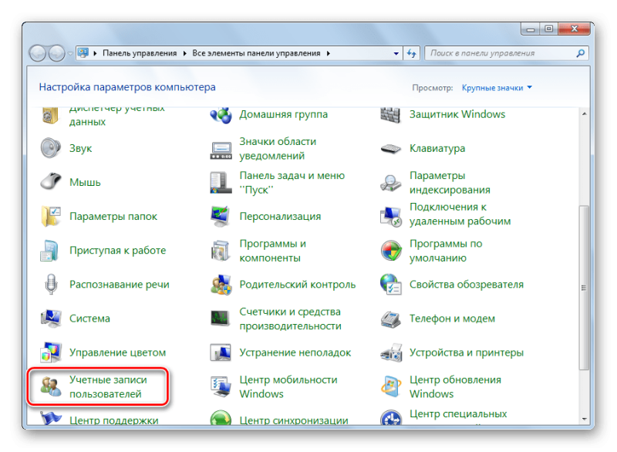Click the Default Programs (Программы по умолчанию) icon
This screenshot has width=617, height=452.
[x=391, y=251]
